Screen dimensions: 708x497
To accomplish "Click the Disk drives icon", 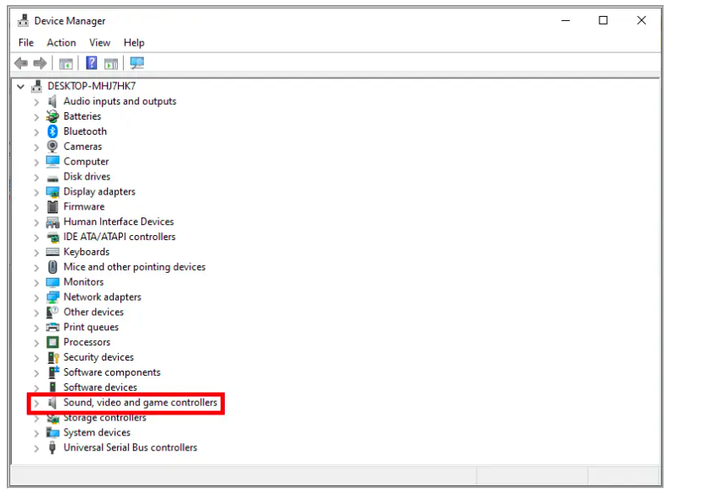I will (52, 178).
